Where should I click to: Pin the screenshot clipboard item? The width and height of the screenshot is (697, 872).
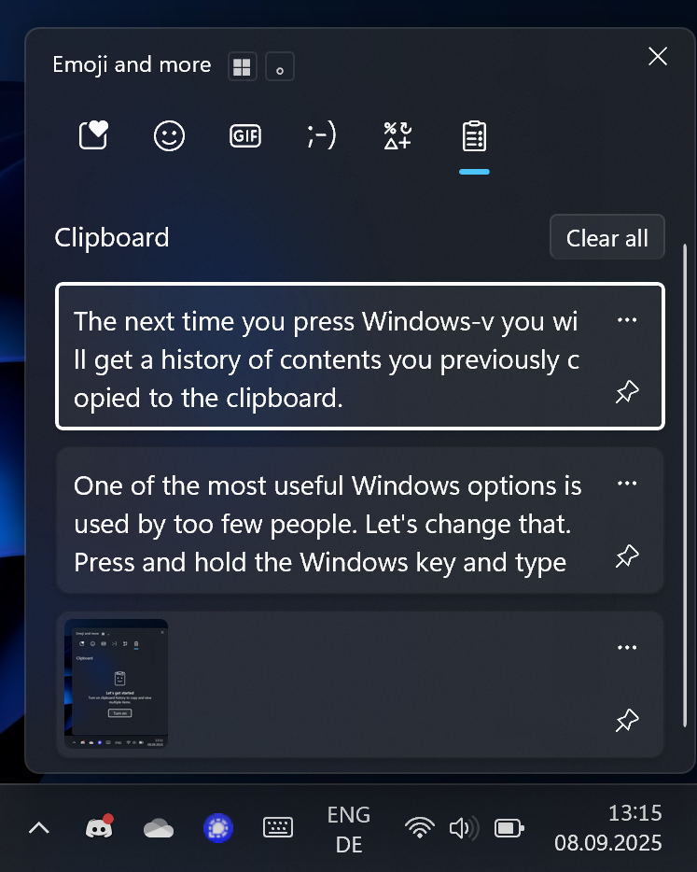(627, 720)
